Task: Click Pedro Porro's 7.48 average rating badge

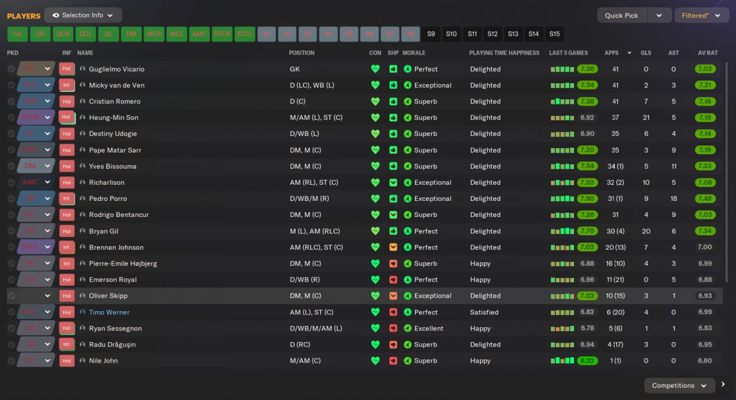Action: pos(705,199)
